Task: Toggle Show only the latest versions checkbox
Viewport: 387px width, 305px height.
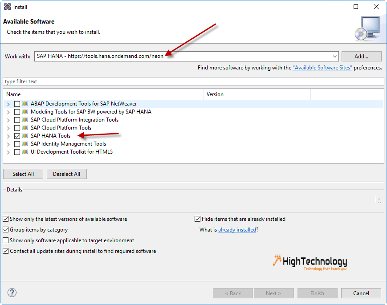Action: pos(5,219)
